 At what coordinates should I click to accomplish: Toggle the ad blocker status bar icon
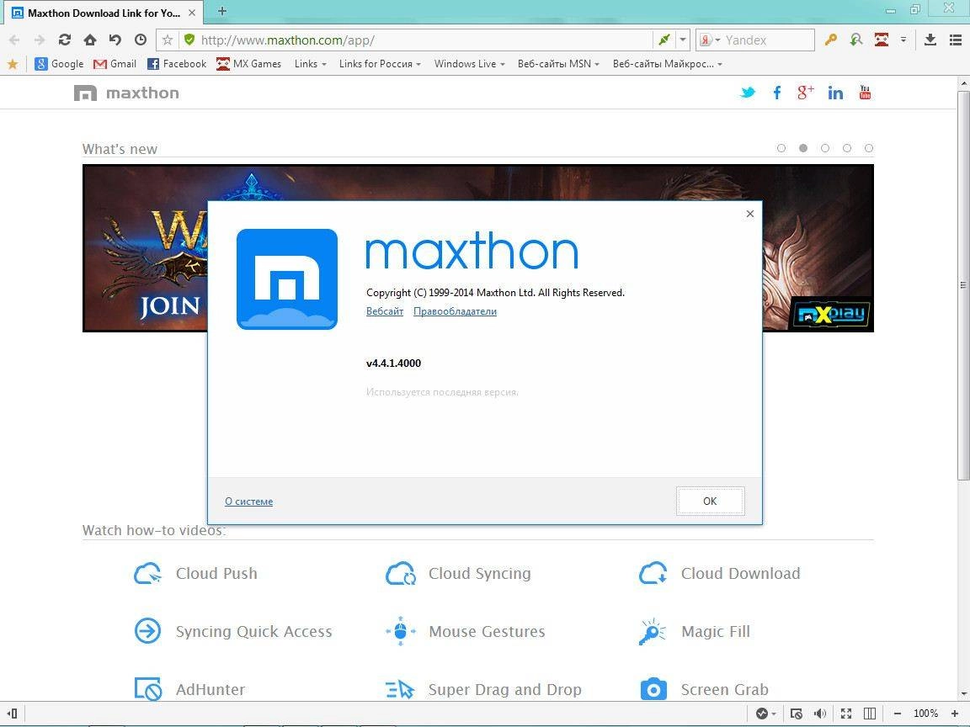(797, 714)
